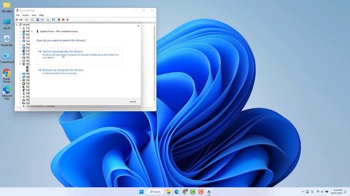The height and width of the screenshot is (196, 350).
Task: Open the Google Chrome desktop shortcut
Action: [x=7, y=76]
